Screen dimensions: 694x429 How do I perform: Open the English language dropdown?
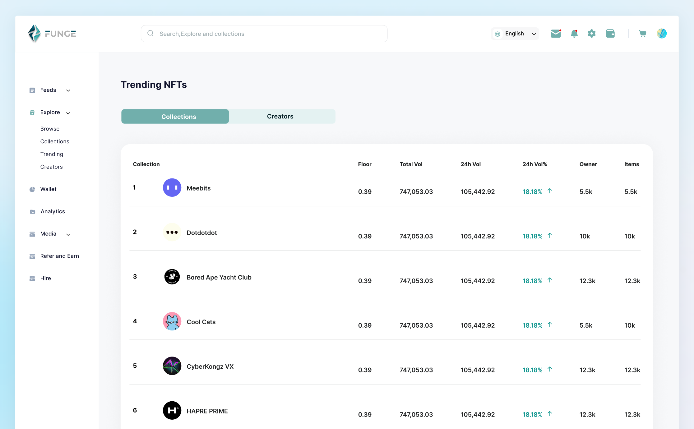pos(515,33)
